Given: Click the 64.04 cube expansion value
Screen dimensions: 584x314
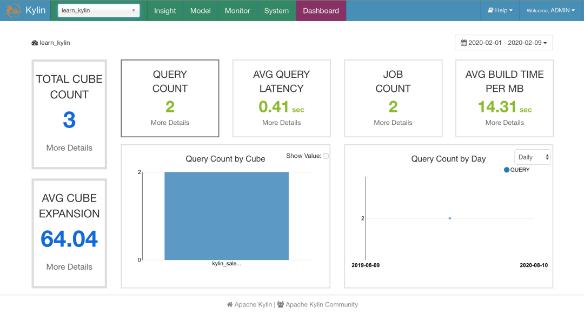Looking at the screenshot, I should pos(69,239).
